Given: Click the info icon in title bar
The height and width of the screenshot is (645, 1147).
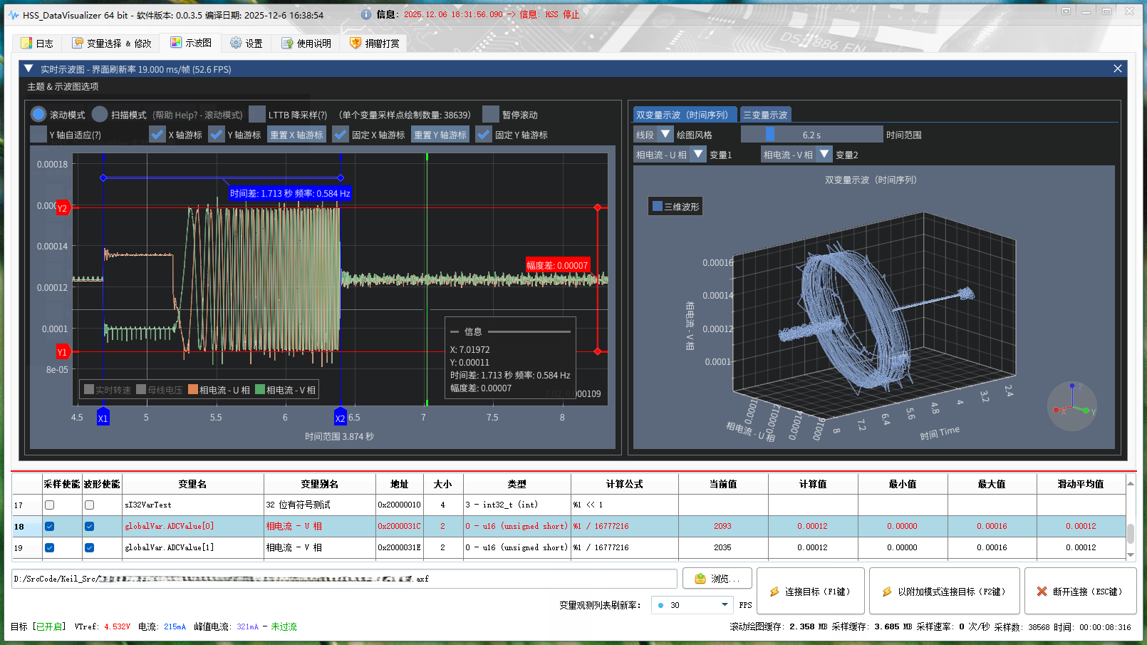Looking at the screenshot, I should [x=366, y=14].
